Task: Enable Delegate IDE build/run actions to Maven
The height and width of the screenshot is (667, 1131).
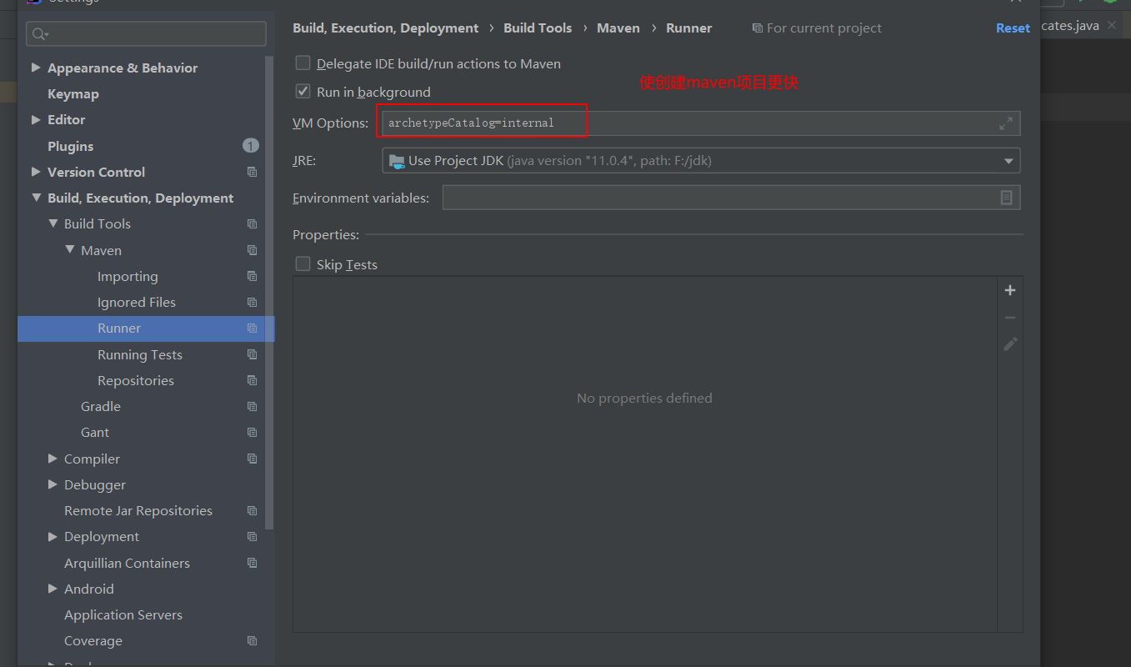Action: pyautogui.click(x=303, y=63)
